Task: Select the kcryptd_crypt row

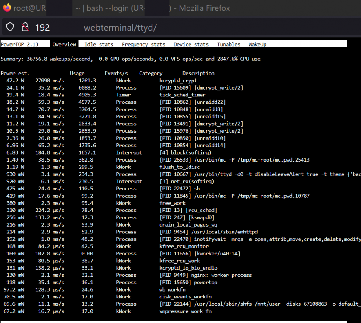Action: click(102, 81)
